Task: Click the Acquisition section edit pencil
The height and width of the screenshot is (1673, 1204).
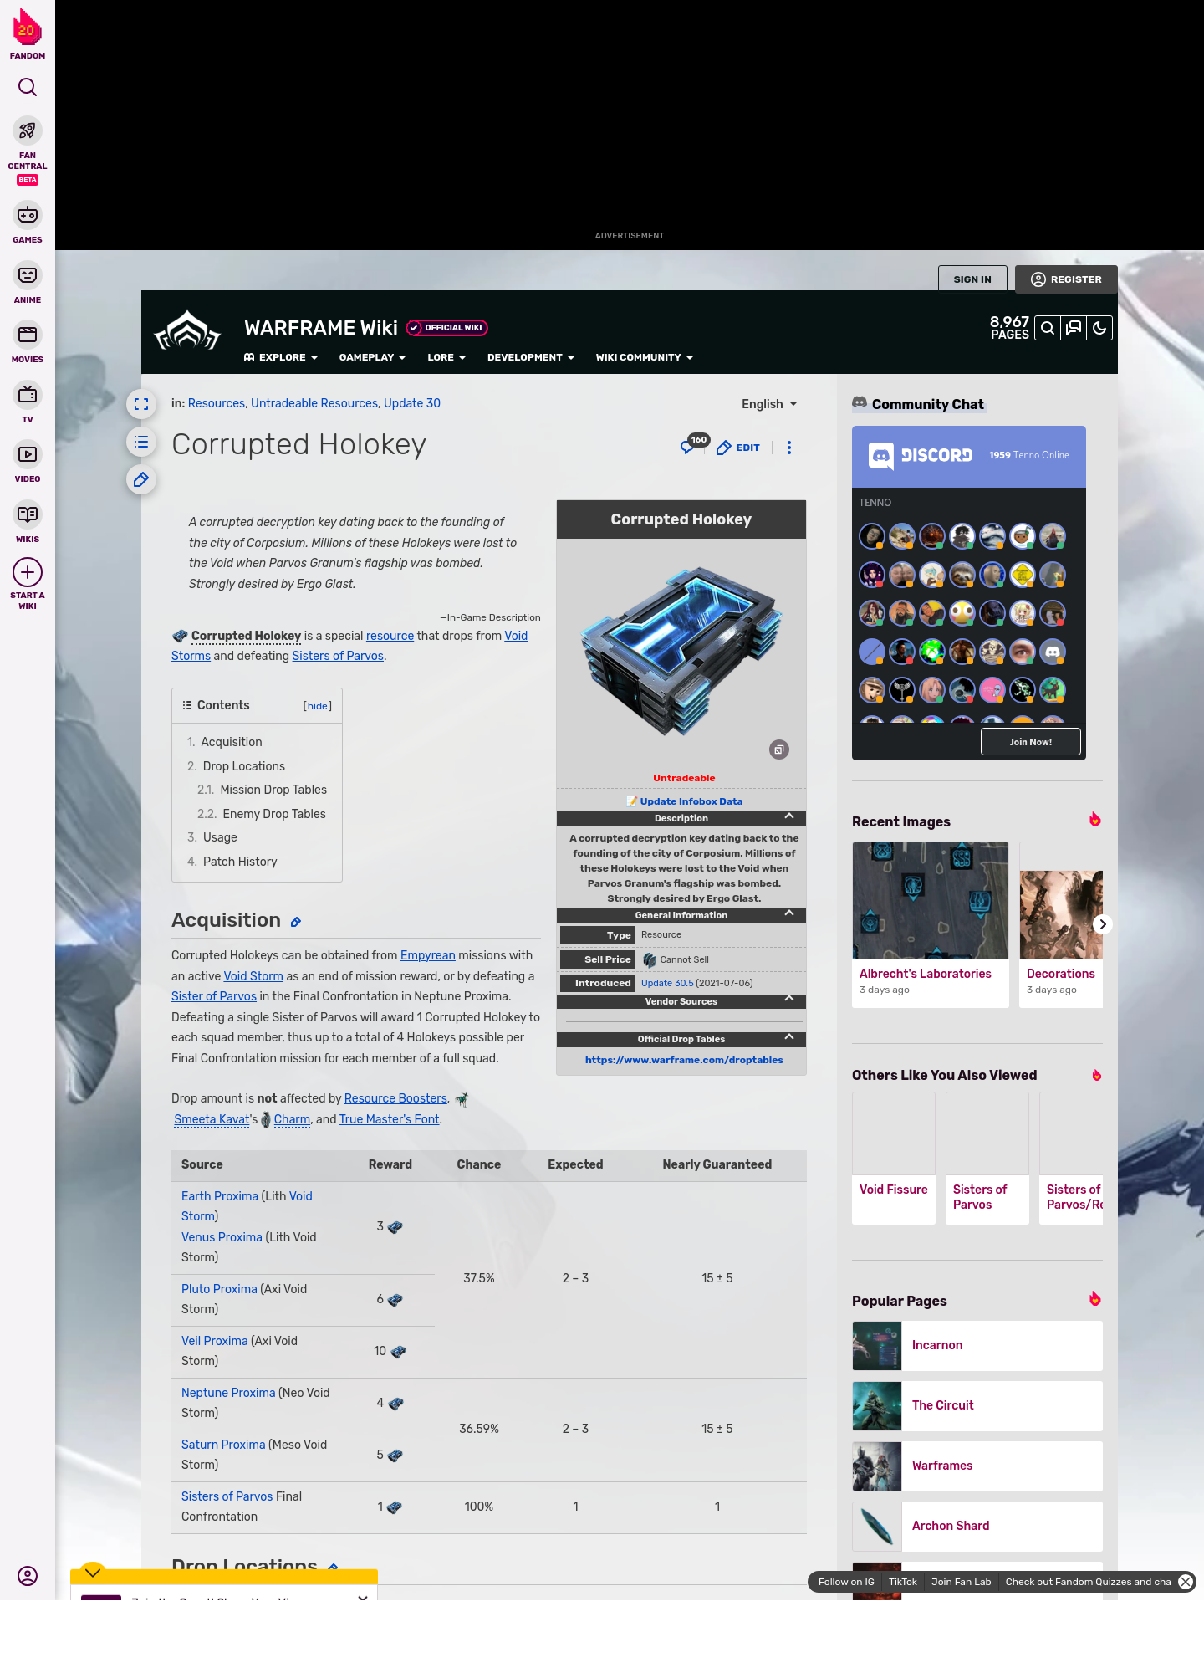Action: coord(296,922)
